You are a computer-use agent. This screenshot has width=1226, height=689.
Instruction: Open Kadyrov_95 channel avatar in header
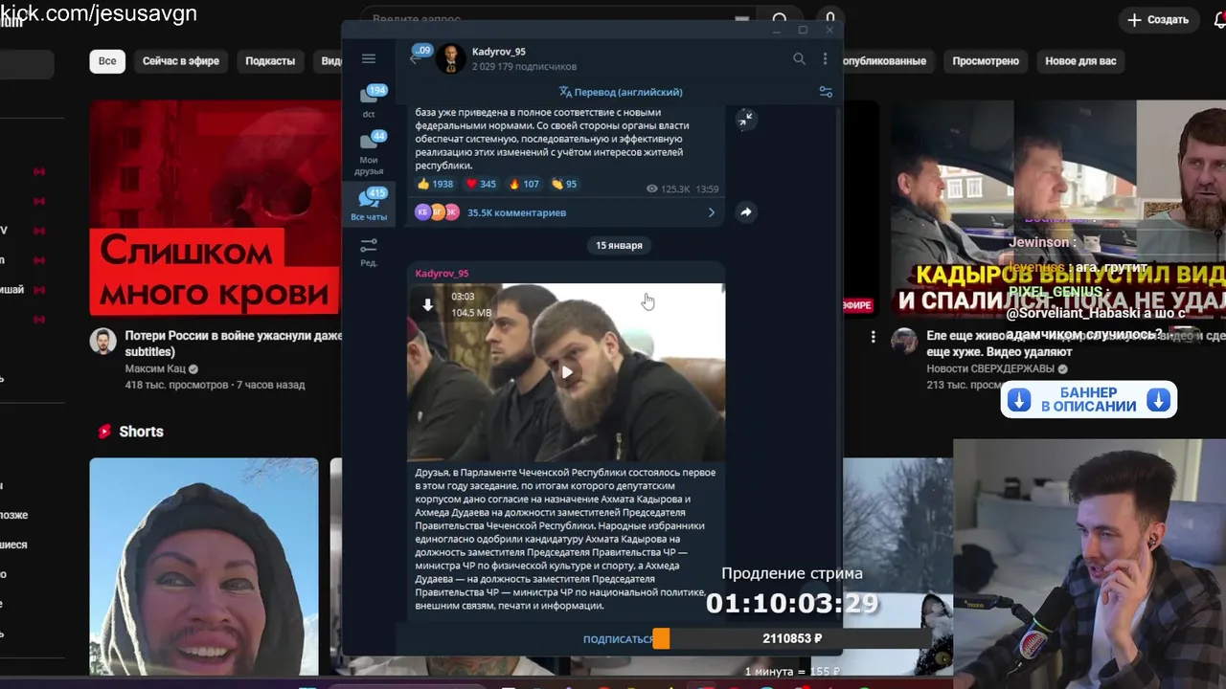(450, 59)
